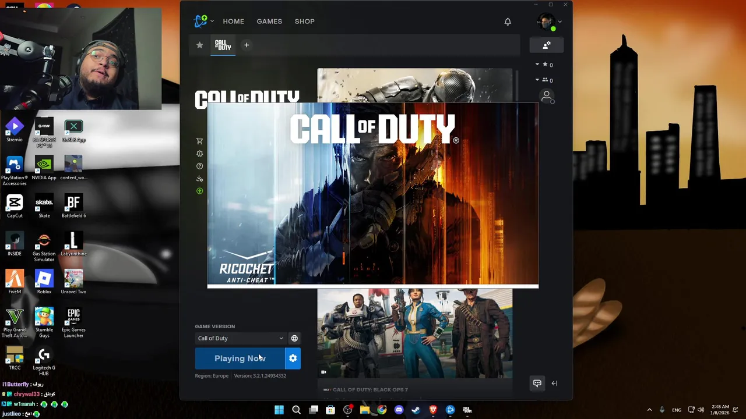Open the Windows Start button
The width and height of the screenshot is (746, 419).
click(x=279, y=410)
